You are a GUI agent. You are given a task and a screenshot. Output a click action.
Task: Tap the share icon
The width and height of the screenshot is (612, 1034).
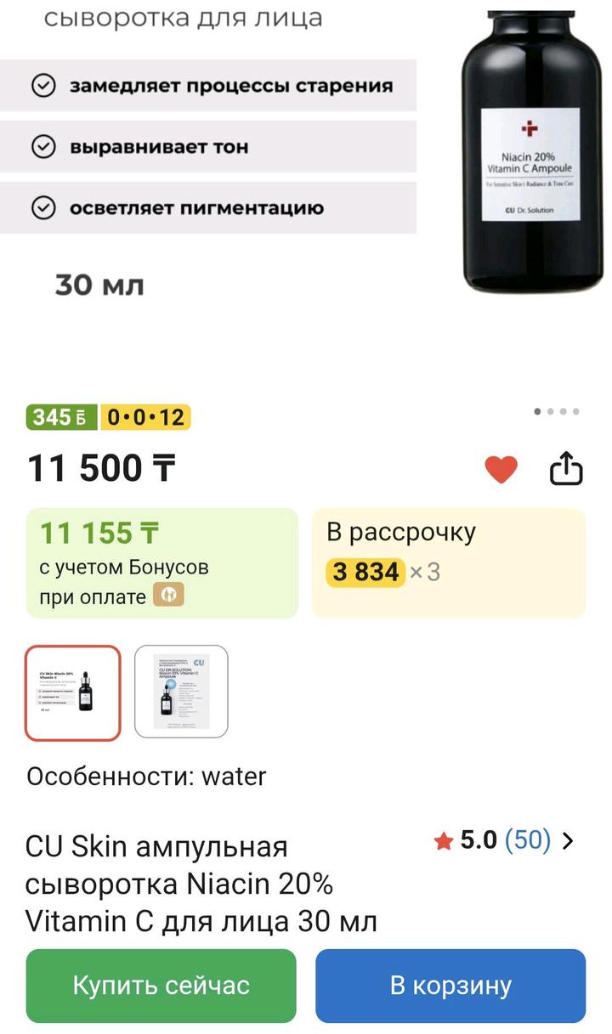pyautogui.click(x=566, y=468)
